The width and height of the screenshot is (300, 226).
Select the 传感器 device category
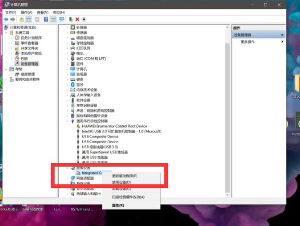82,33
